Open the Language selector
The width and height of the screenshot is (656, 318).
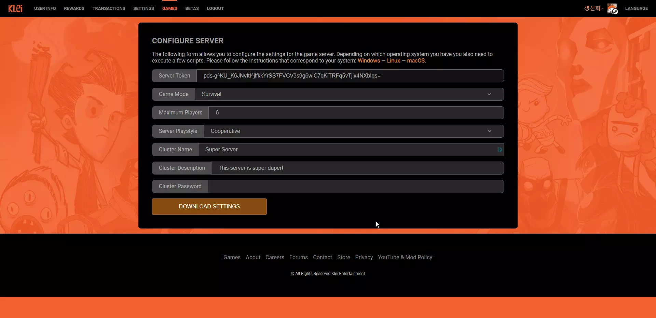coord(637,9)
